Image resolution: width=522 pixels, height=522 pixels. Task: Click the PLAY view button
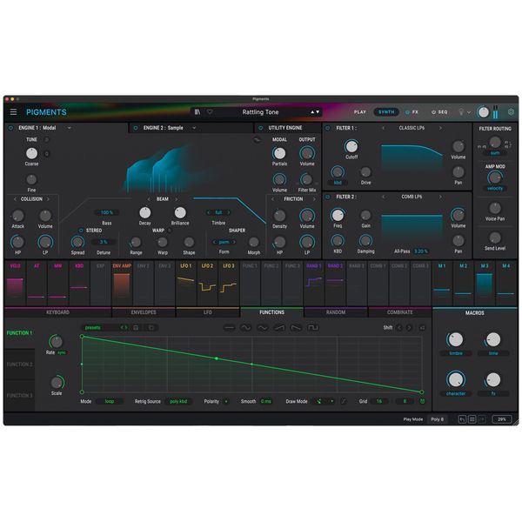click(x=360, y=112)
